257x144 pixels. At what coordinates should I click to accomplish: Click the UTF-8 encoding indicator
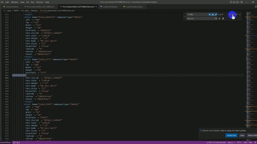click(x=239, y=142)
